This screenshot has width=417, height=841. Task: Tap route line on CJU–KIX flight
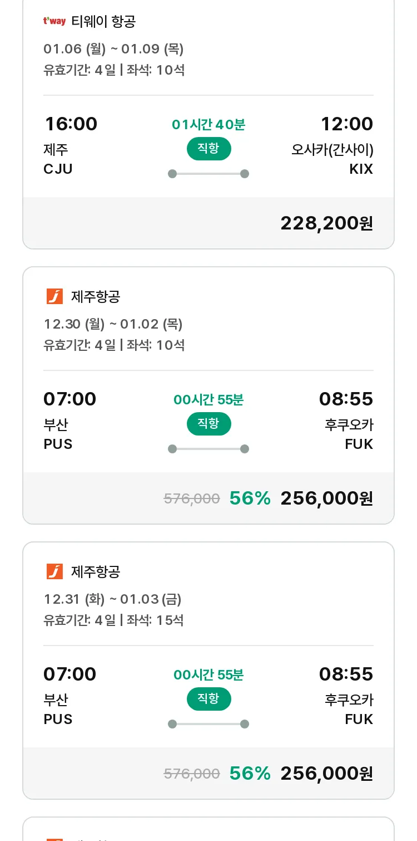point(209,174)
